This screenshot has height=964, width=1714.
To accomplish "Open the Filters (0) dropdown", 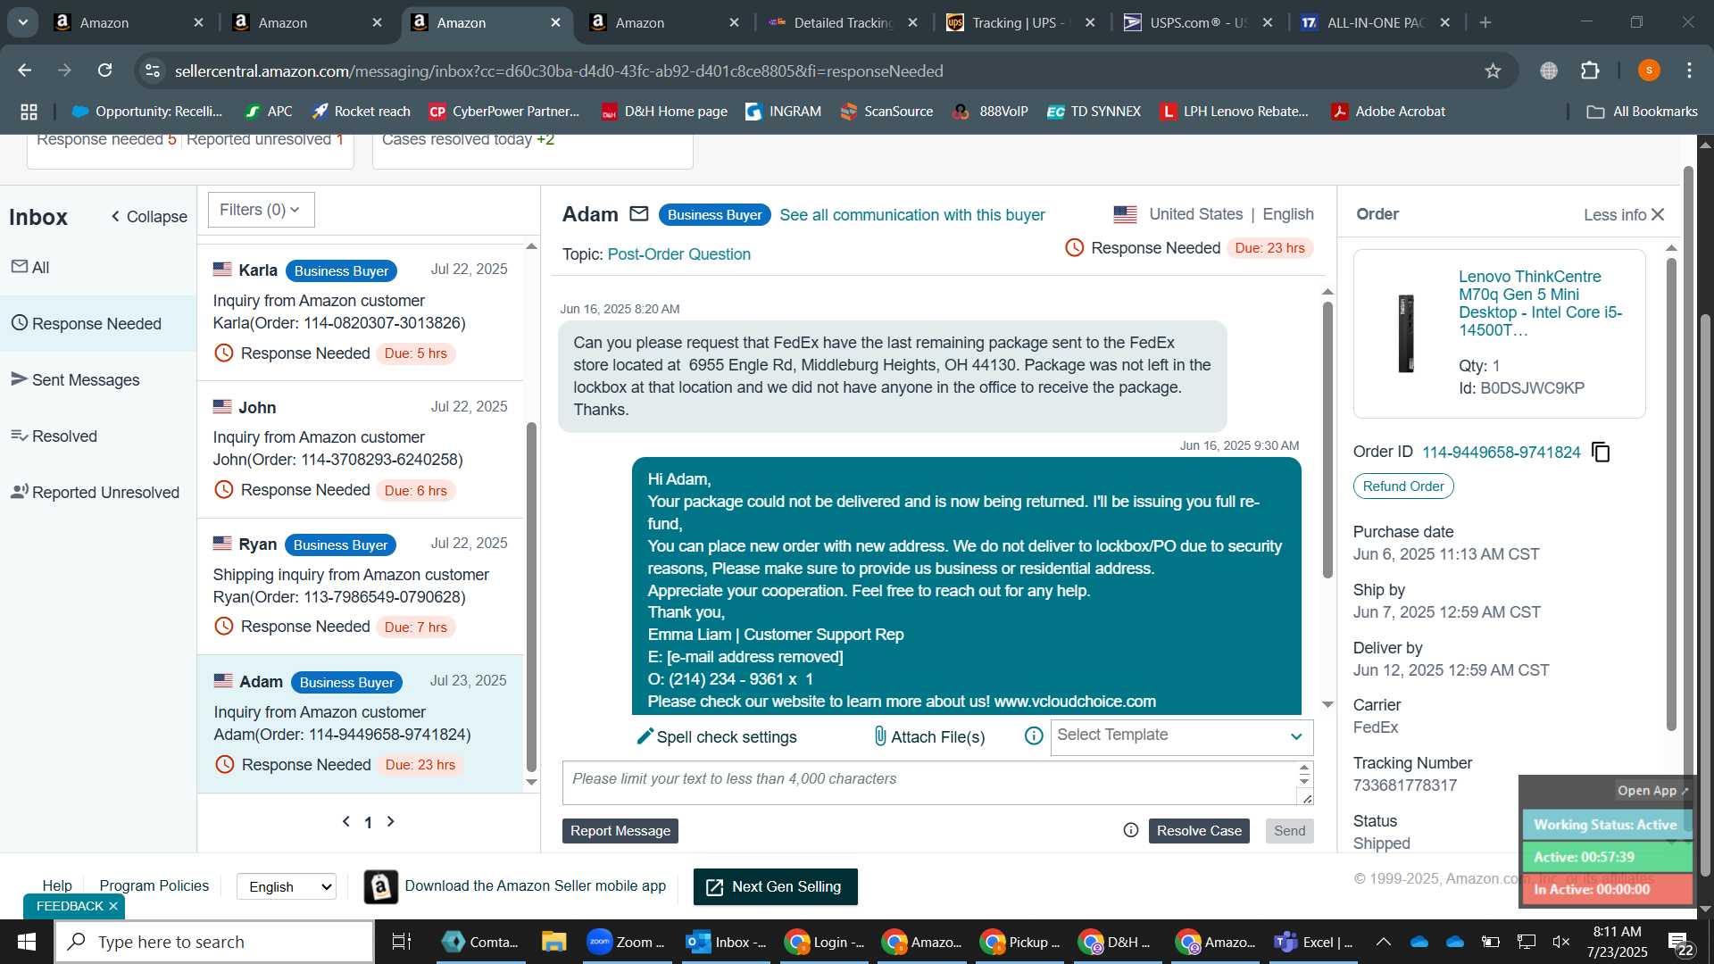I will point(261,210).
